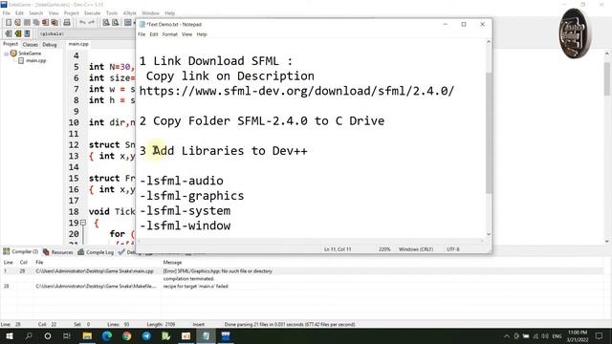Launch Google Chrome from taskbar
Screen dimensions: 612x344
coord(127,335)
